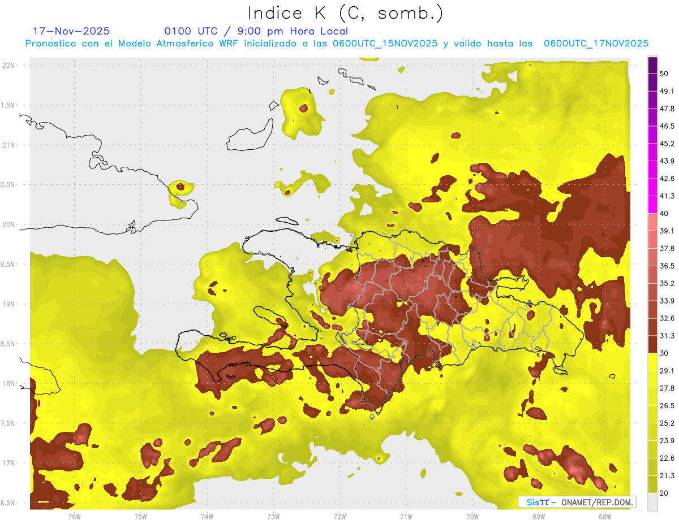Image resolution: width=679 pixels, height=524 pixels.
Task: Click the "70W" longitude label
Action: click(x=472, y=517)
